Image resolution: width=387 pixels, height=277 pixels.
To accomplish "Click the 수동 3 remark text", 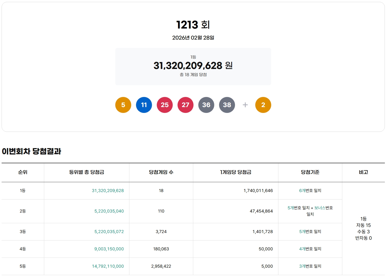I will (x=364, y=232).
